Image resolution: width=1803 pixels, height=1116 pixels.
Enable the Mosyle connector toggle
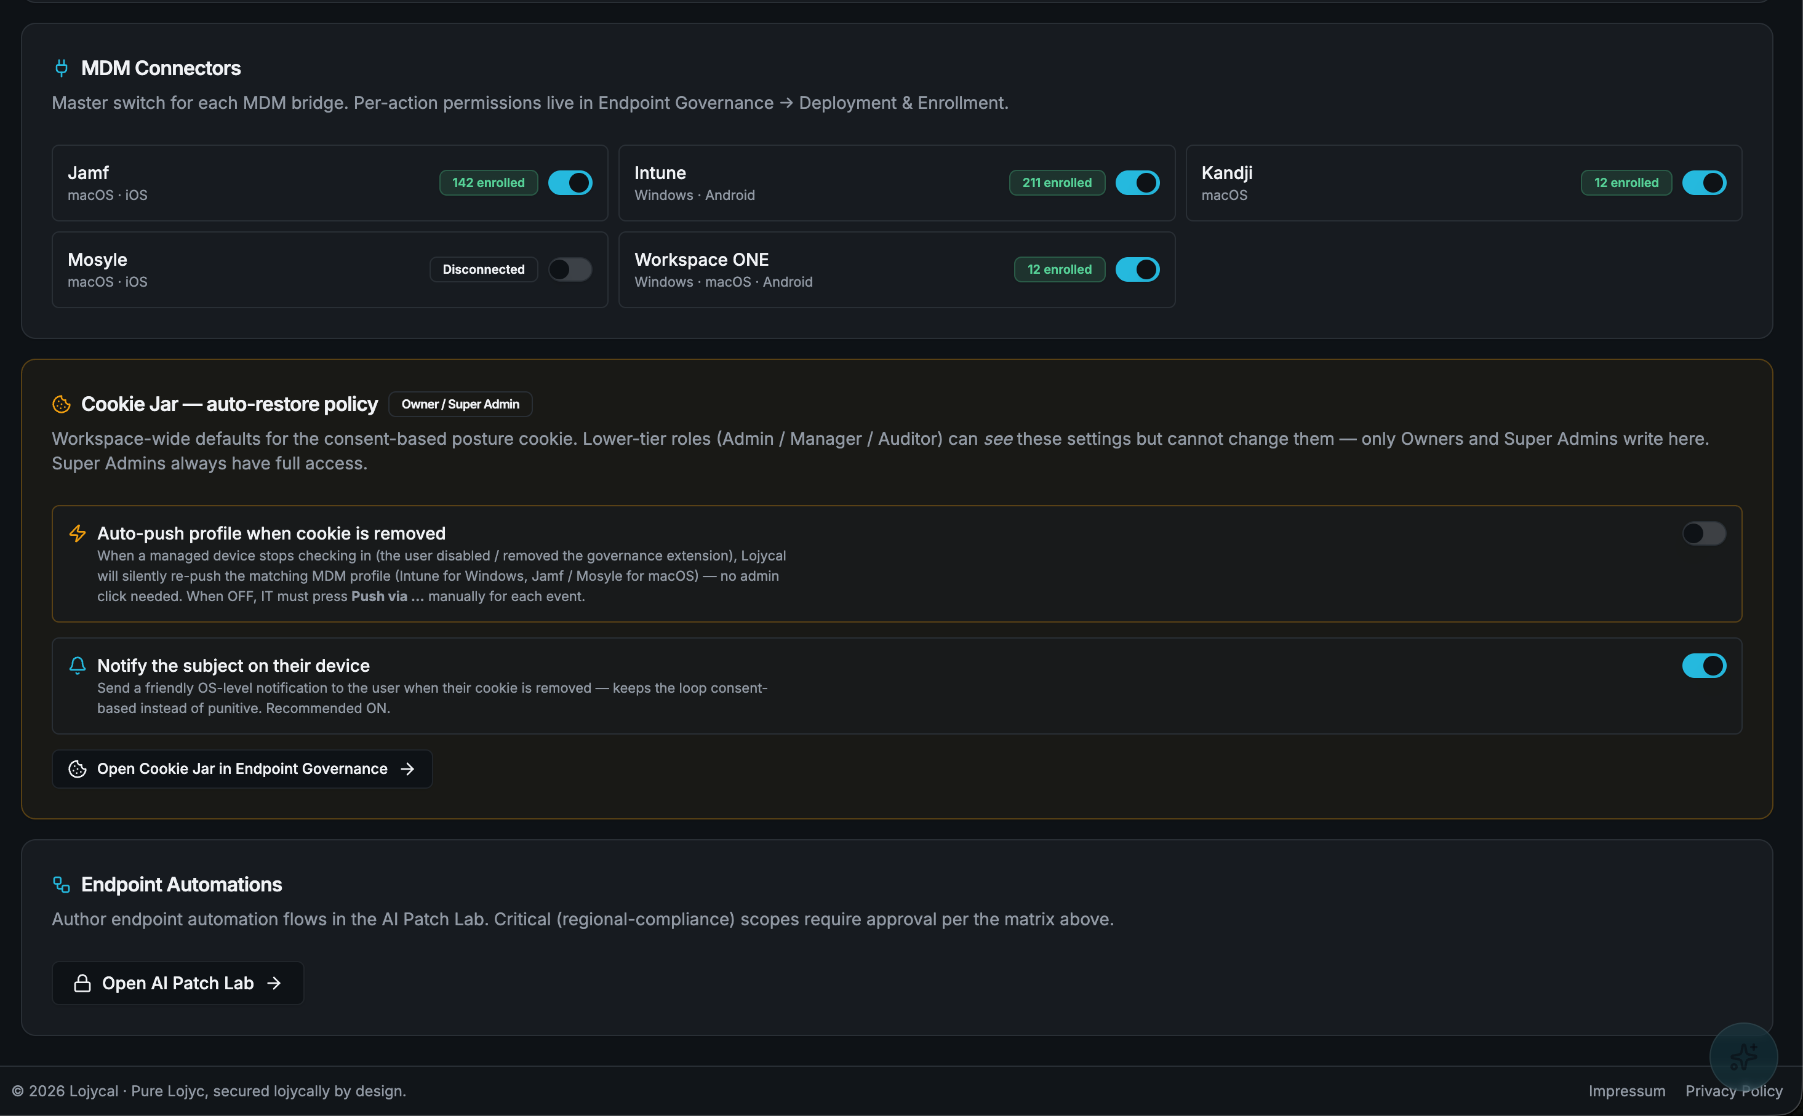[570, 269]
